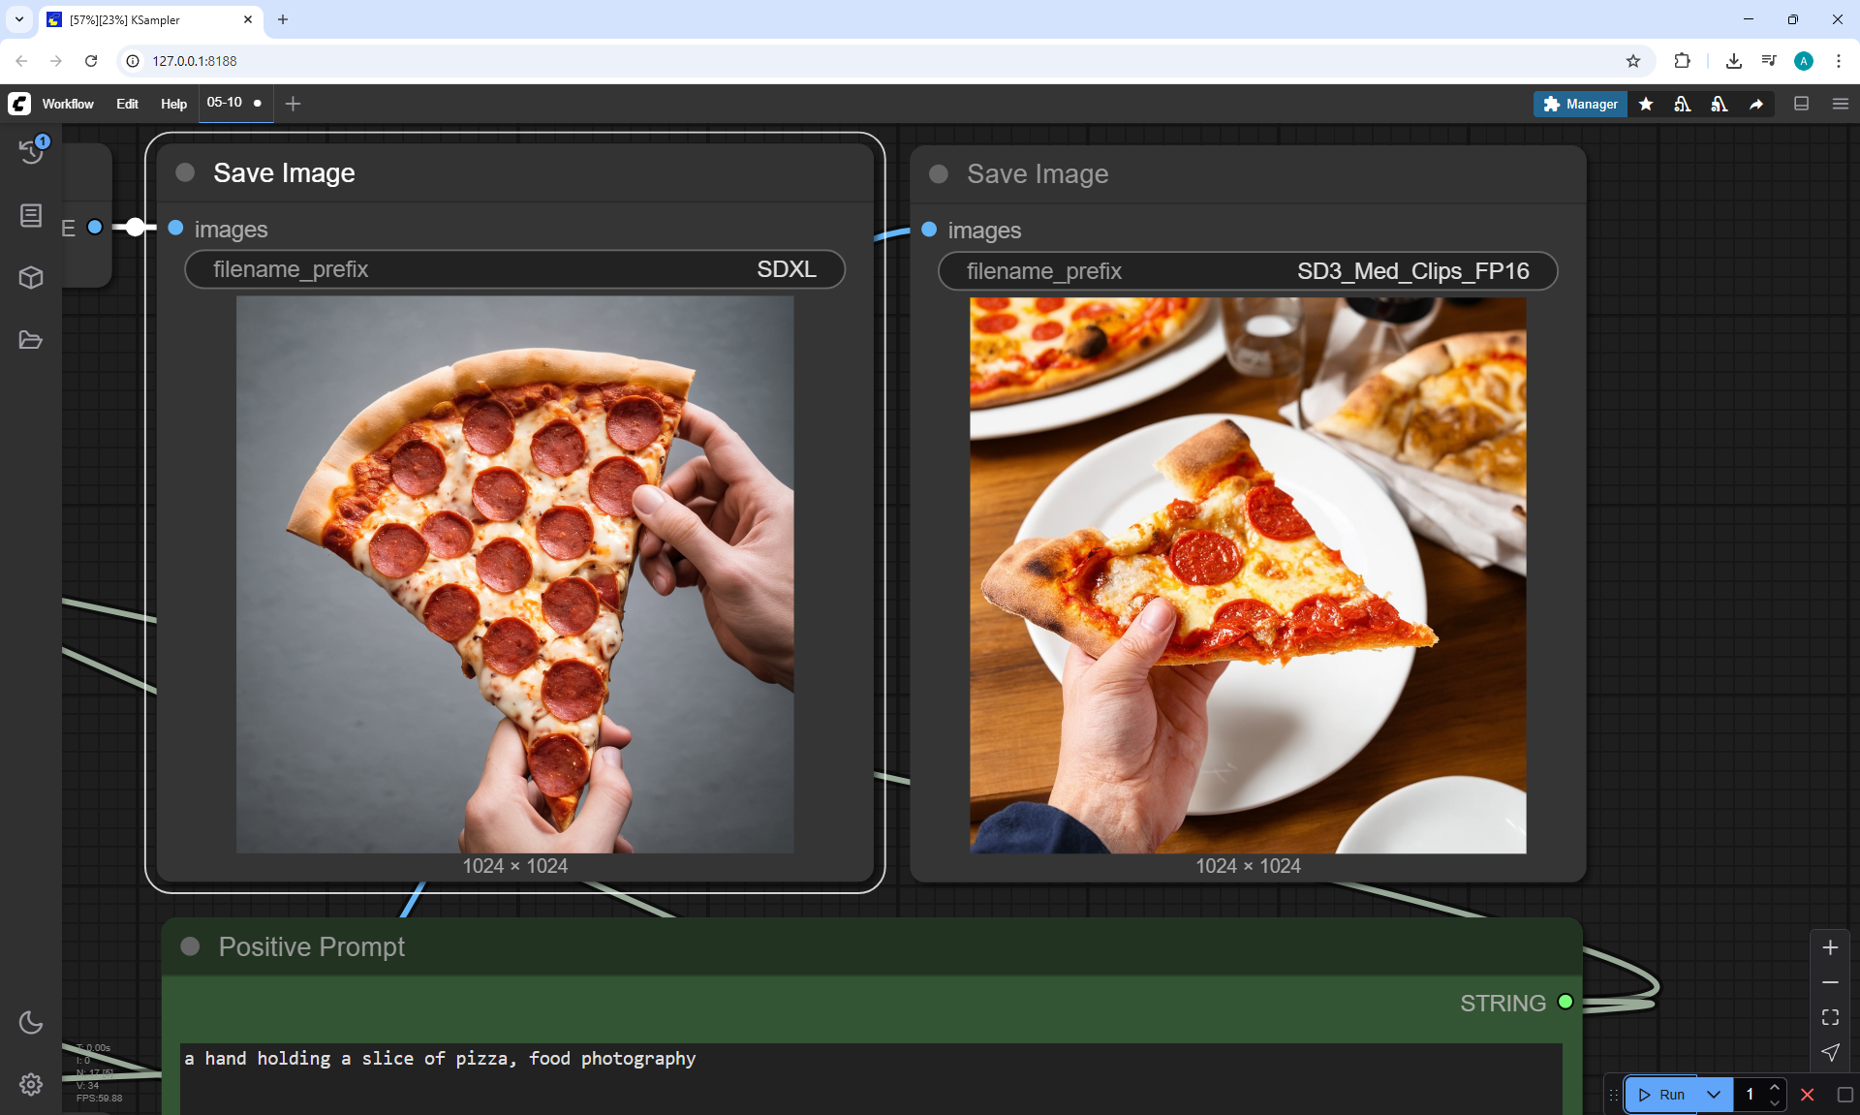Zoom in with the plus icon

(x=1830, y=947)
